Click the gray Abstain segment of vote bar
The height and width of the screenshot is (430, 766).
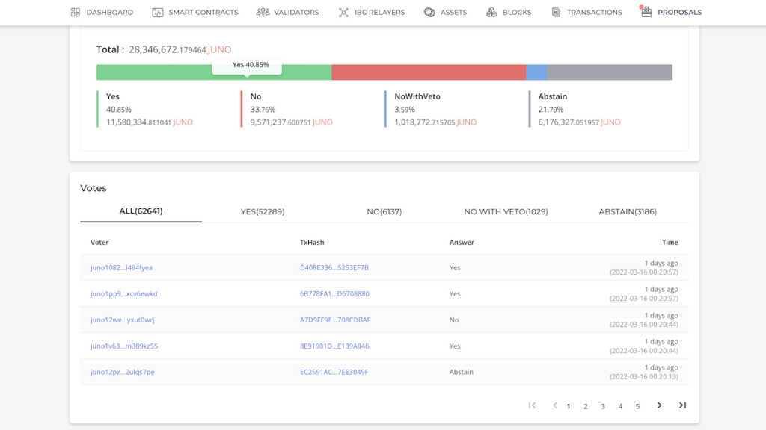coord(610,72)
